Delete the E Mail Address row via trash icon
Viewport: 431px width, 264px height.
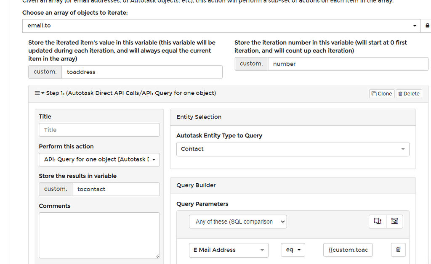tap(398, 250)
